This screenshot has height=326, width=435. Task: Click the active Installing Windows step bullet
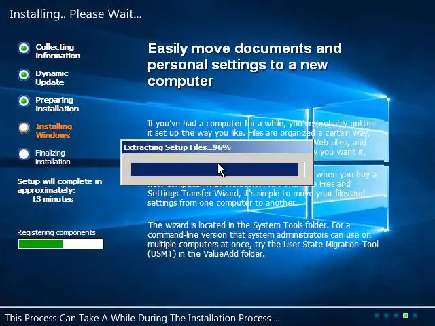pos(24,128)
